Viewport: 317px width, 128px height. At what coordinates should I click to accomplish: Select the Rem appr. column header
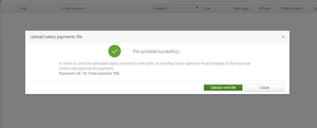(240, 9)
